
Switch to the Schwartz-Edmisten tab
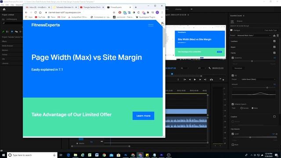65,7
